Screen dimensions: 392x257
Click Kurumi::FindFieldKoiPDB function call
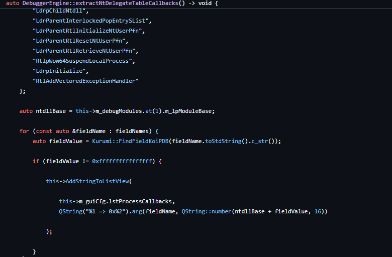point(130,141)
